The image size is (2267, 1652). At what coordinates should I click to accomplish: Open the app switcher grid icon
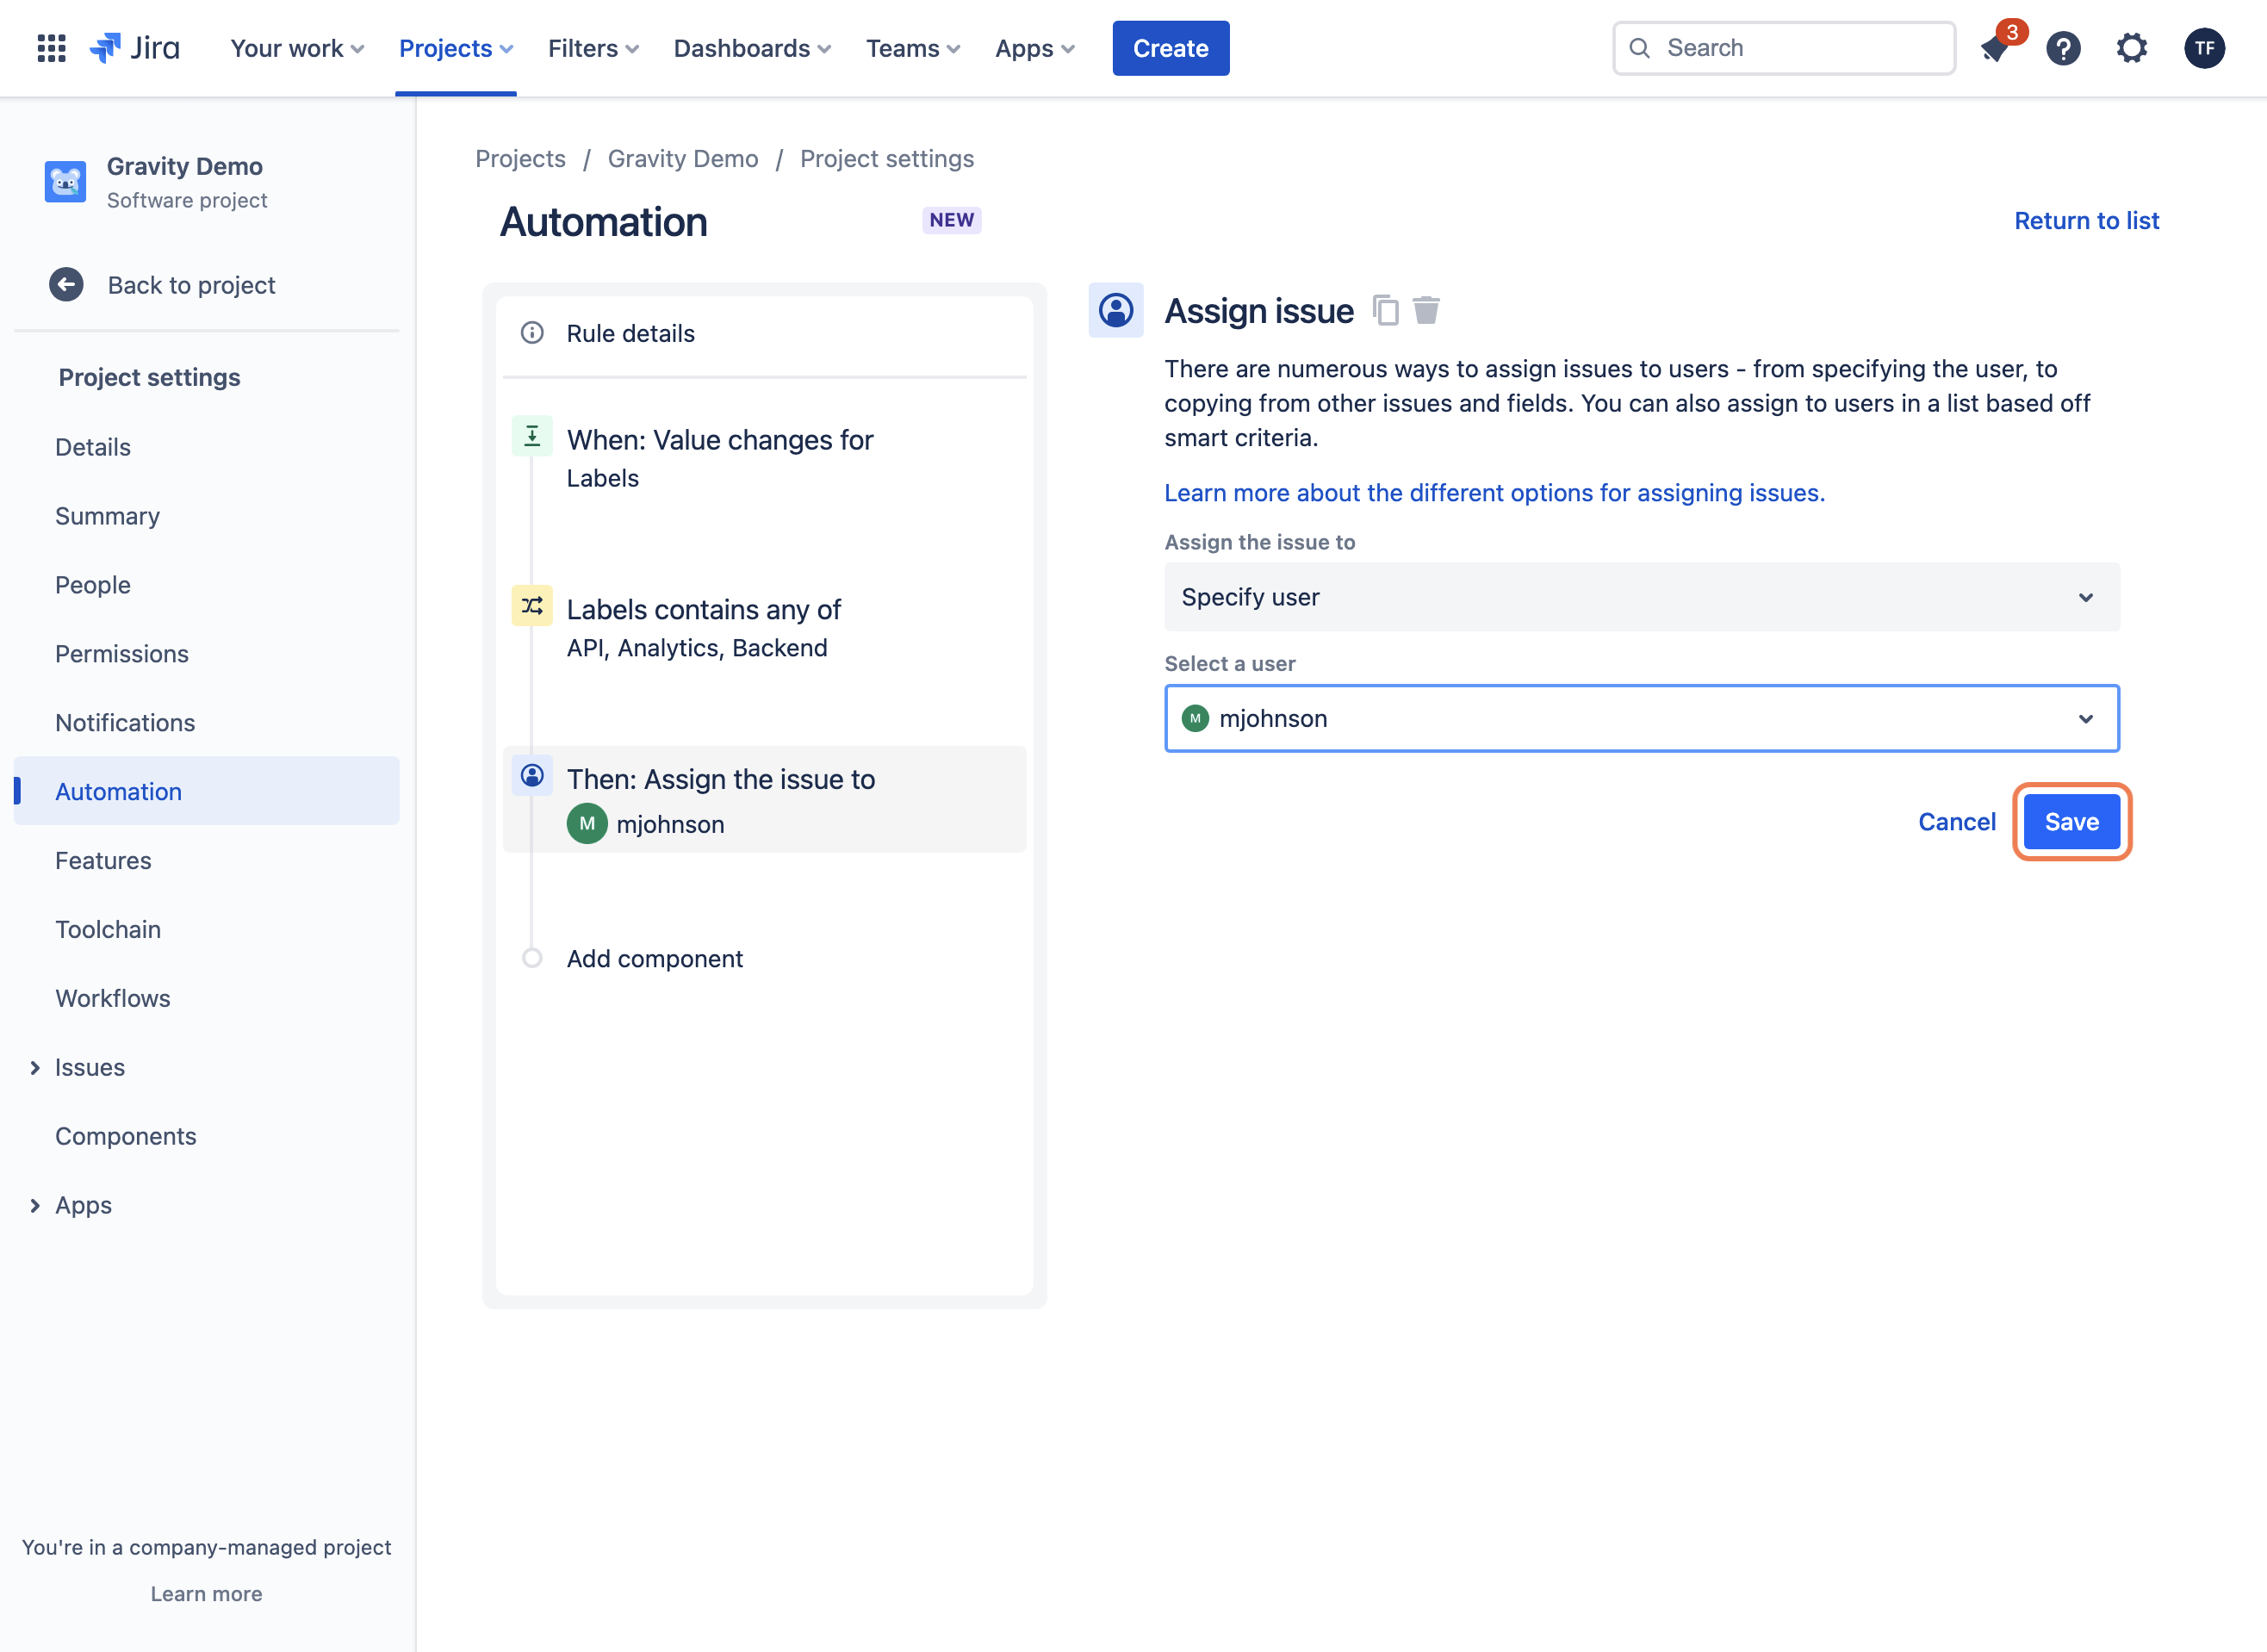coord(51,48)
